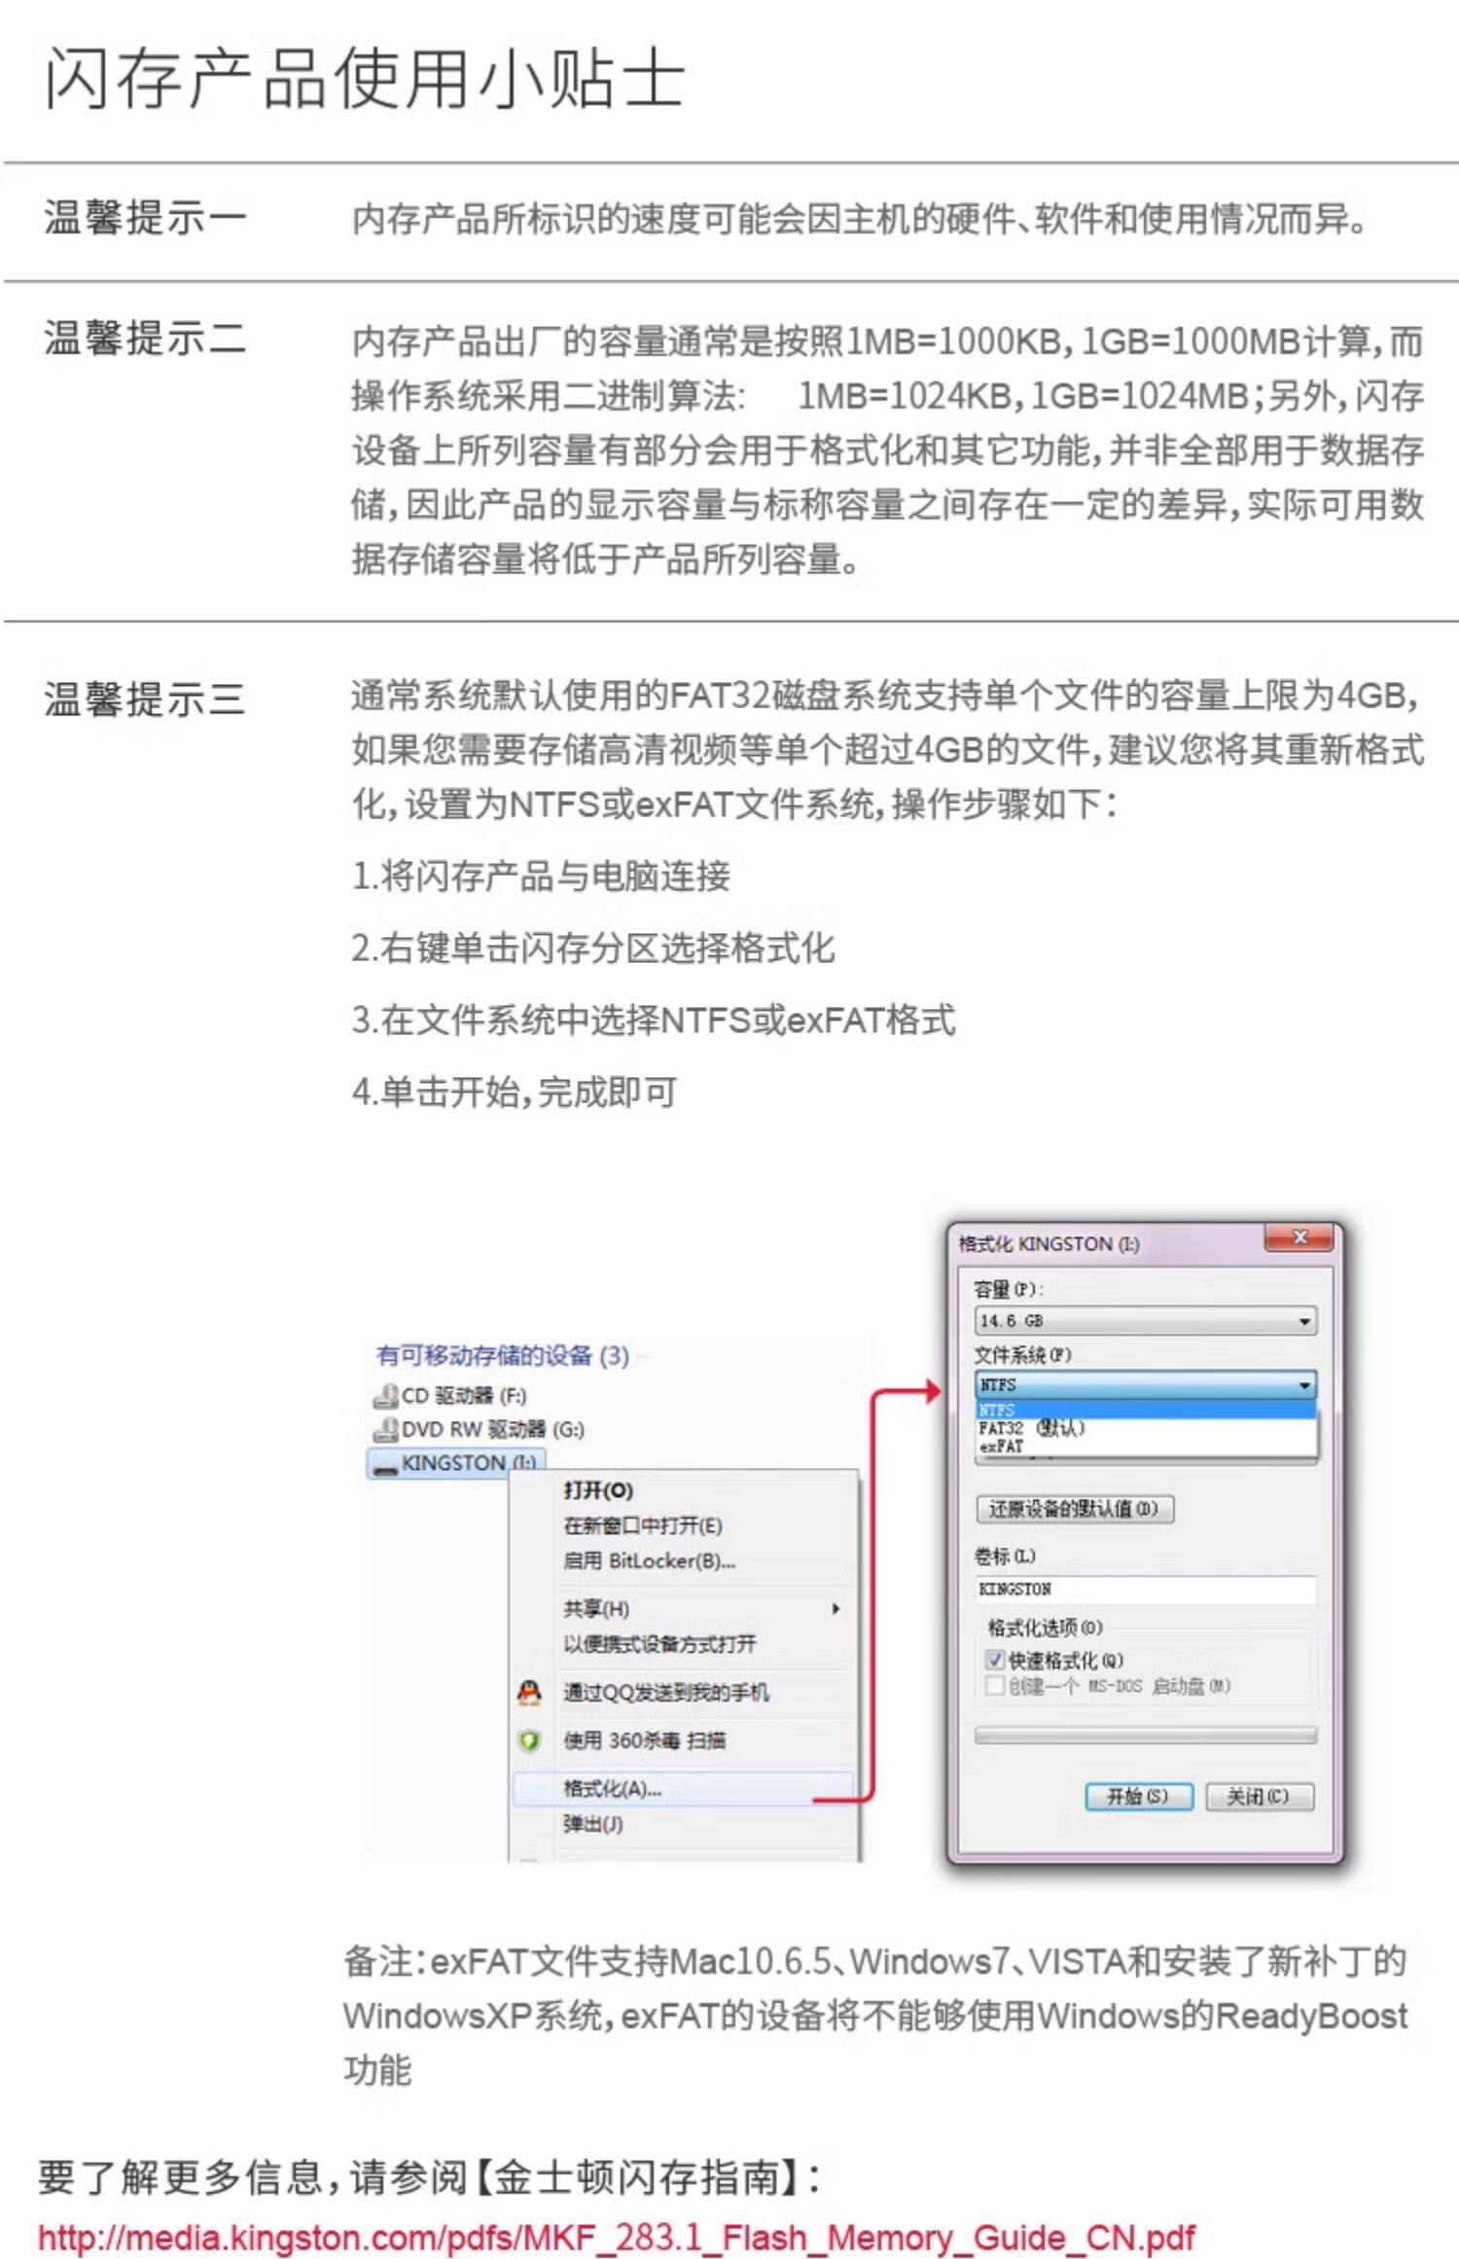Click the CD drive (F:) icon
This screenshot has height=2259, width=1459.
tap(386, 1396)
